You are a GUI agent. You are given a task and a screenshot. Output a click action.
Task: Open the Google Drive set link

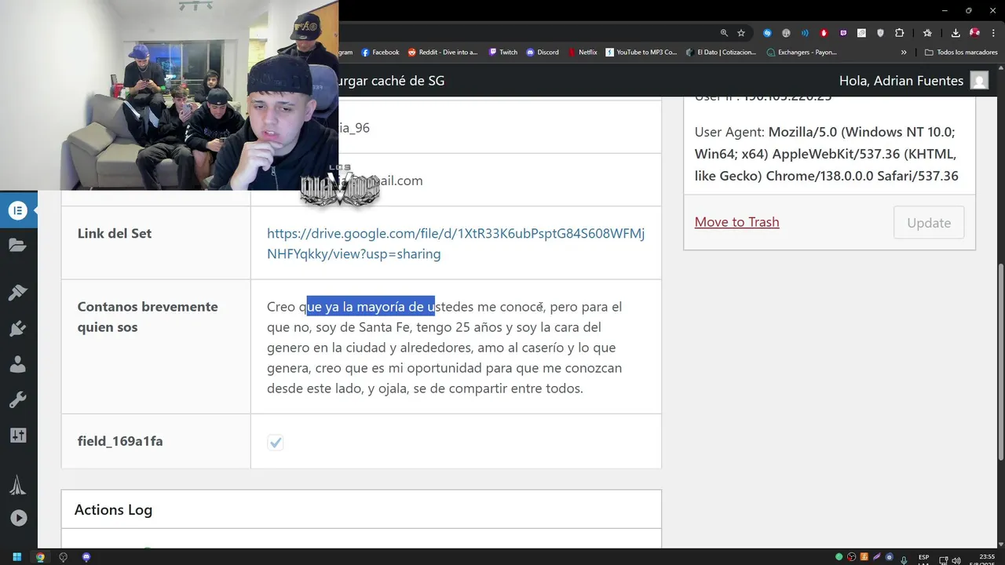point(455,243)
